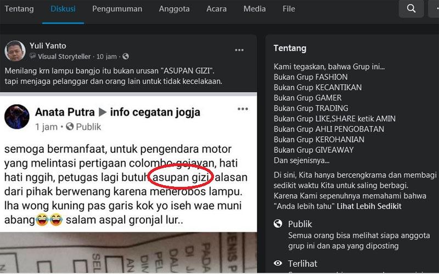The image size is (439, 274).
Task: Open the ticket photo in shared post
Action: tap(128, 253)
